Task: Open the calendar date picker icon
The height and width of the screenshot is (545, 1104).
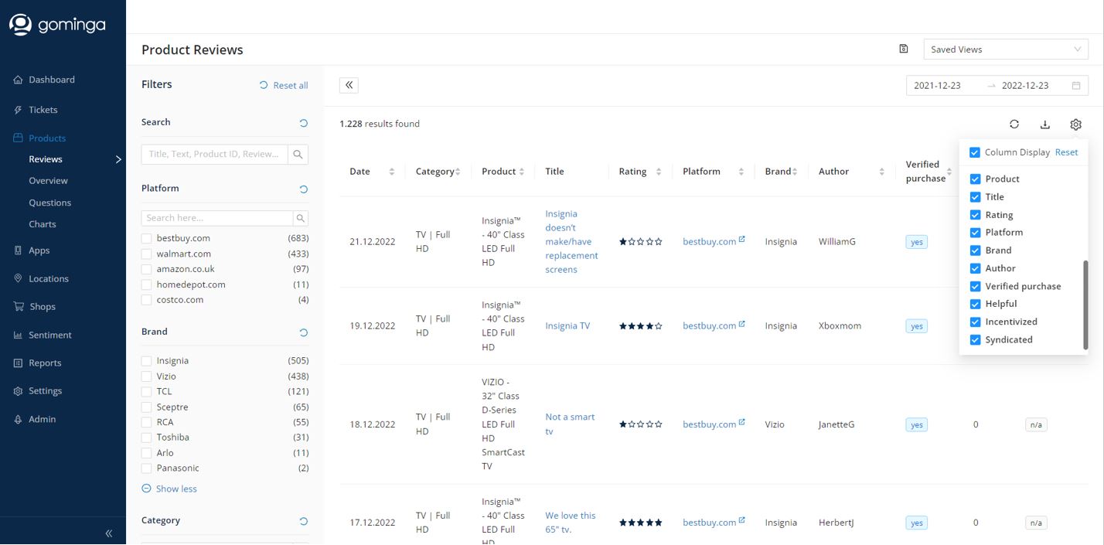Action: click(x=1076, y=86)
